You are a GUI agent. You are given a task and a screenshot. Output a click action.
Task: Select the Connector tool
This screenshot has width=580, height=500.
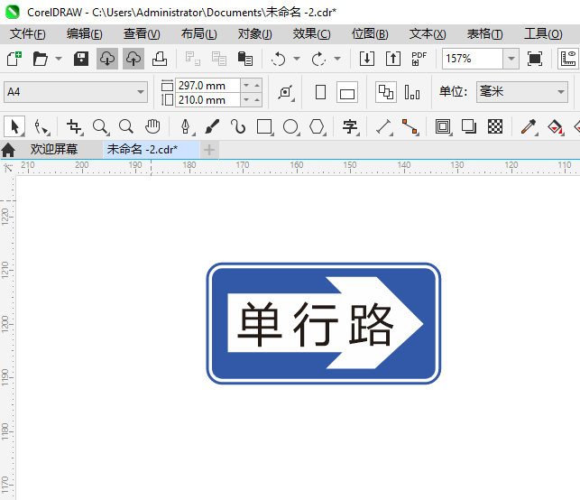click(410, 127)
